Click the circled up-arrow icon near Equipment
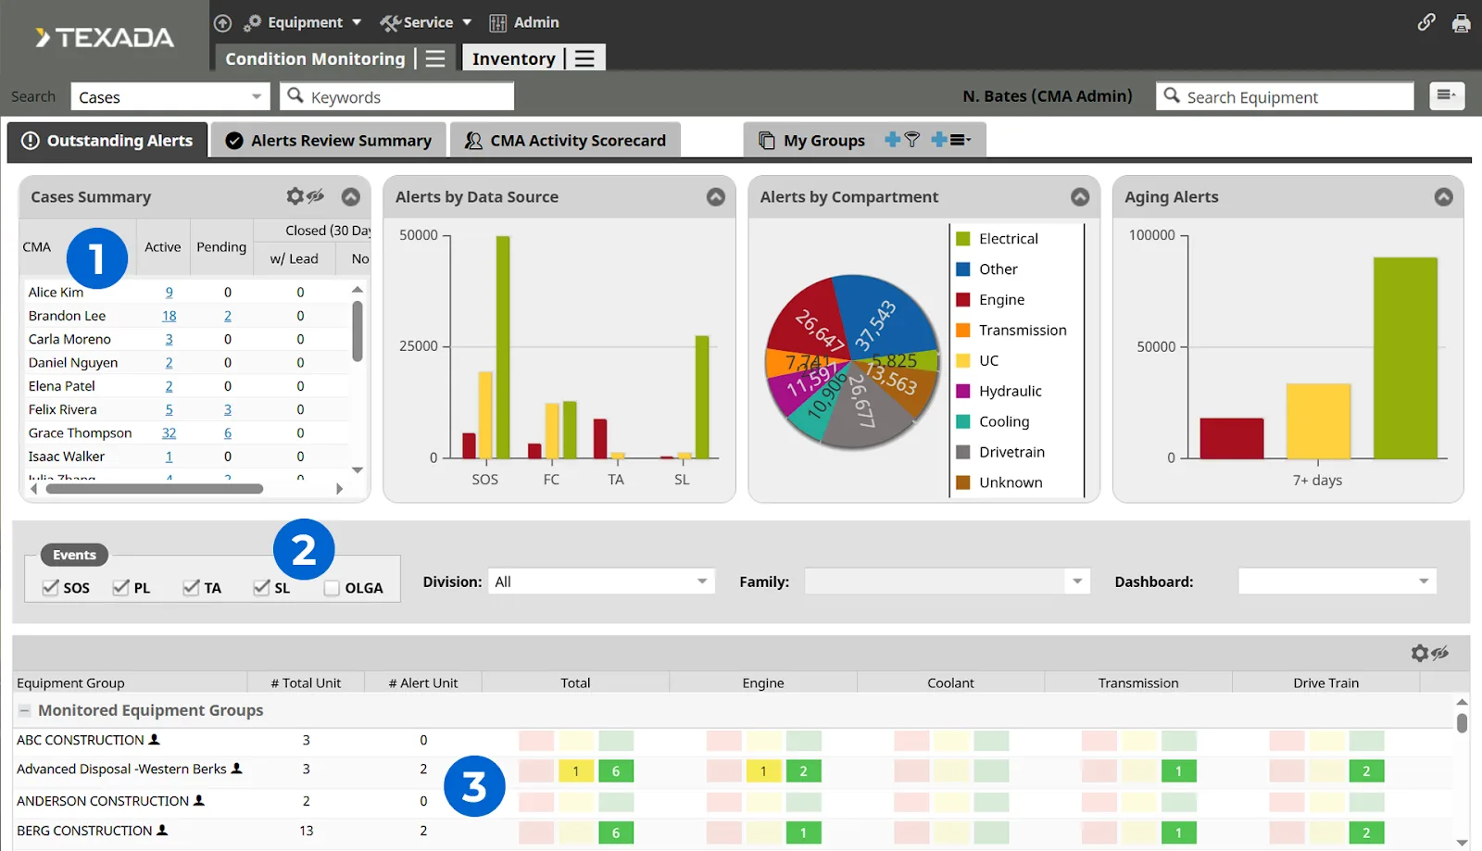 tap(222, 23)
